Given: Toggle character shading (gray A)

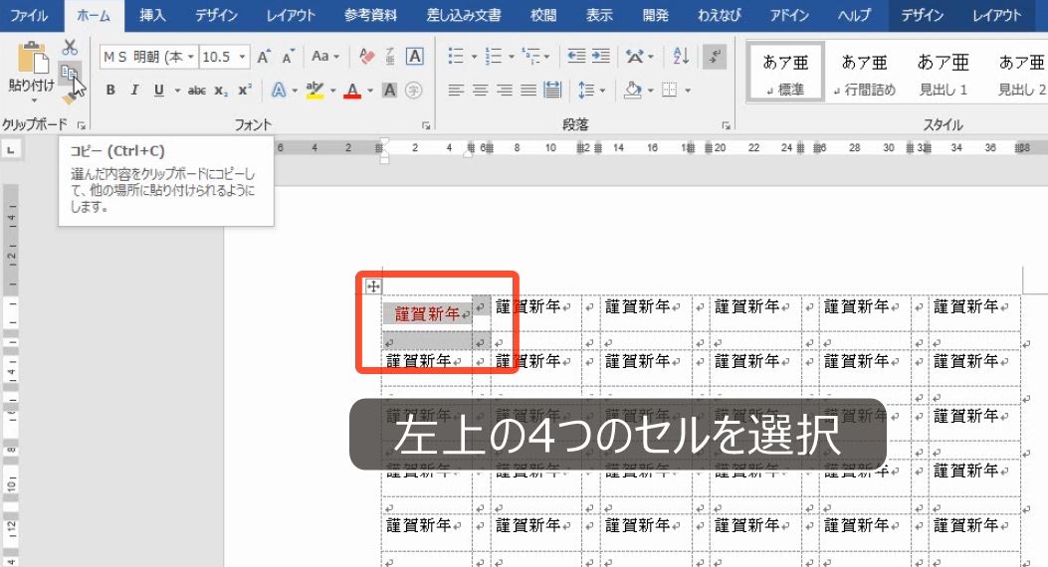Looking at the screenshot, I should click(x=390, y=91).
